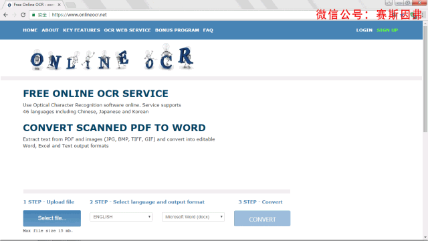
Task: Click the "1 STEP - Upload file" label
Action: pyautogui.click(x=49, y=202)
